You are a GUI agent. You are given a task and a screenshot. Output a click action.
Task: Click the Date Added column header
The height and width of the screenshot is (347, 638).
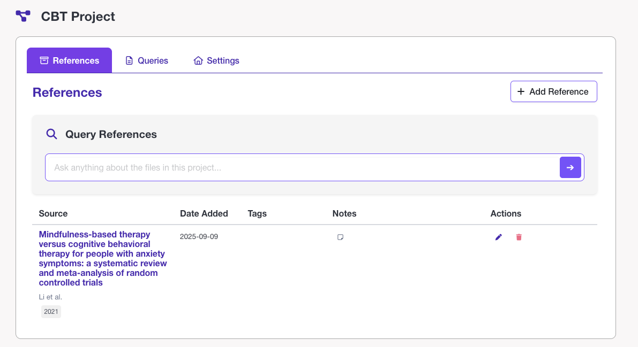pyautogui.click(x=204, y=213)
